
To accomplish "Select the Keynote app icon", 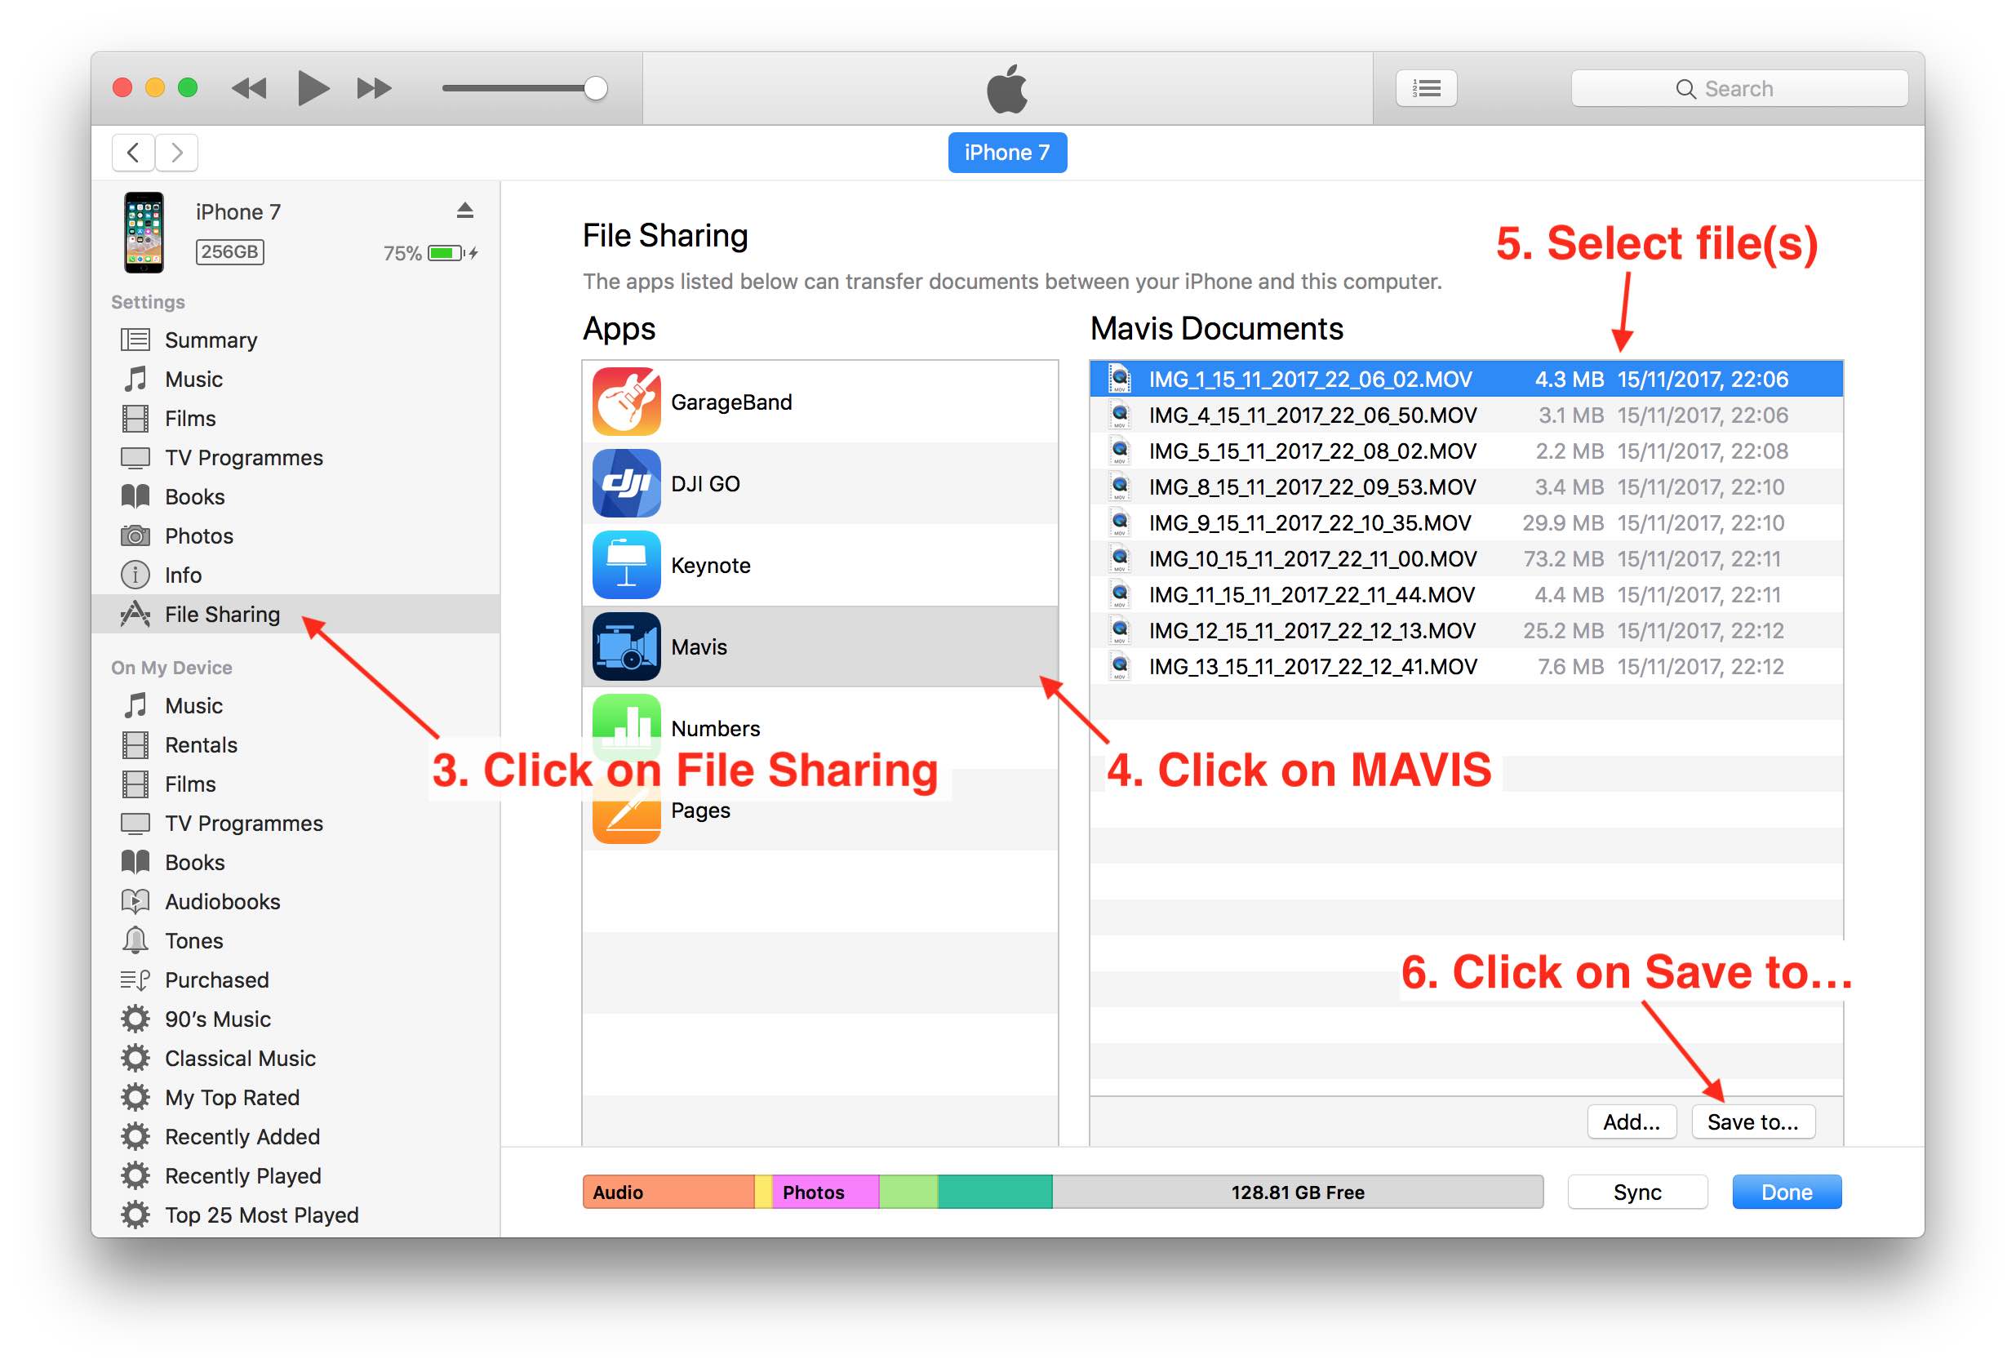I will 626,565.
